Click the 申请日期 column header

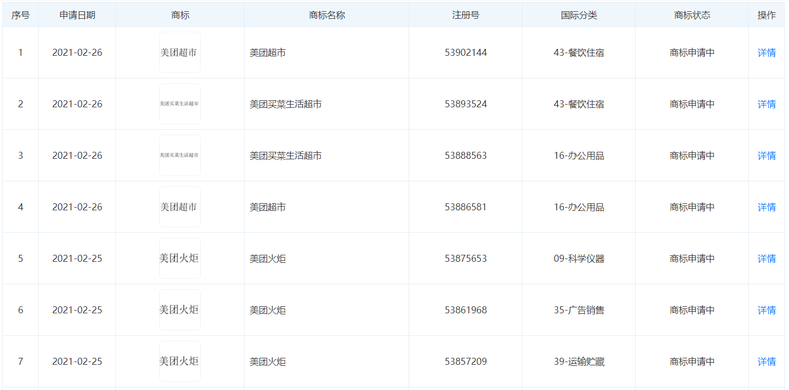pos(77,15)
